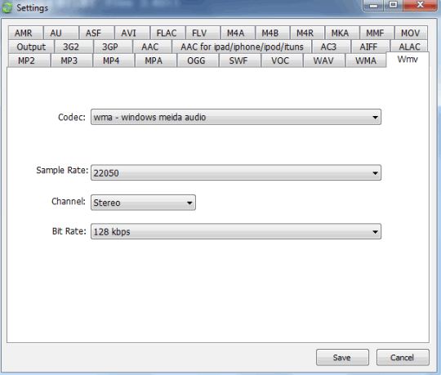The image size is (441, 375).
Task: Open the WAV tab
Action: pyautogui.click(x=324, y=60)
